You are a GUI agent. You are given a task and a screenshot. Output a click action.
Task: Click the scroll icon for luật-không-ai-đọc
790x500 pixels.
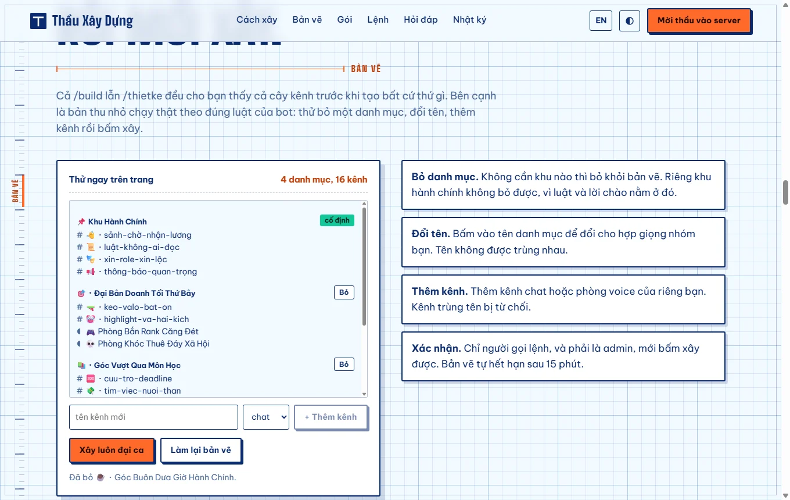(91, 247)
